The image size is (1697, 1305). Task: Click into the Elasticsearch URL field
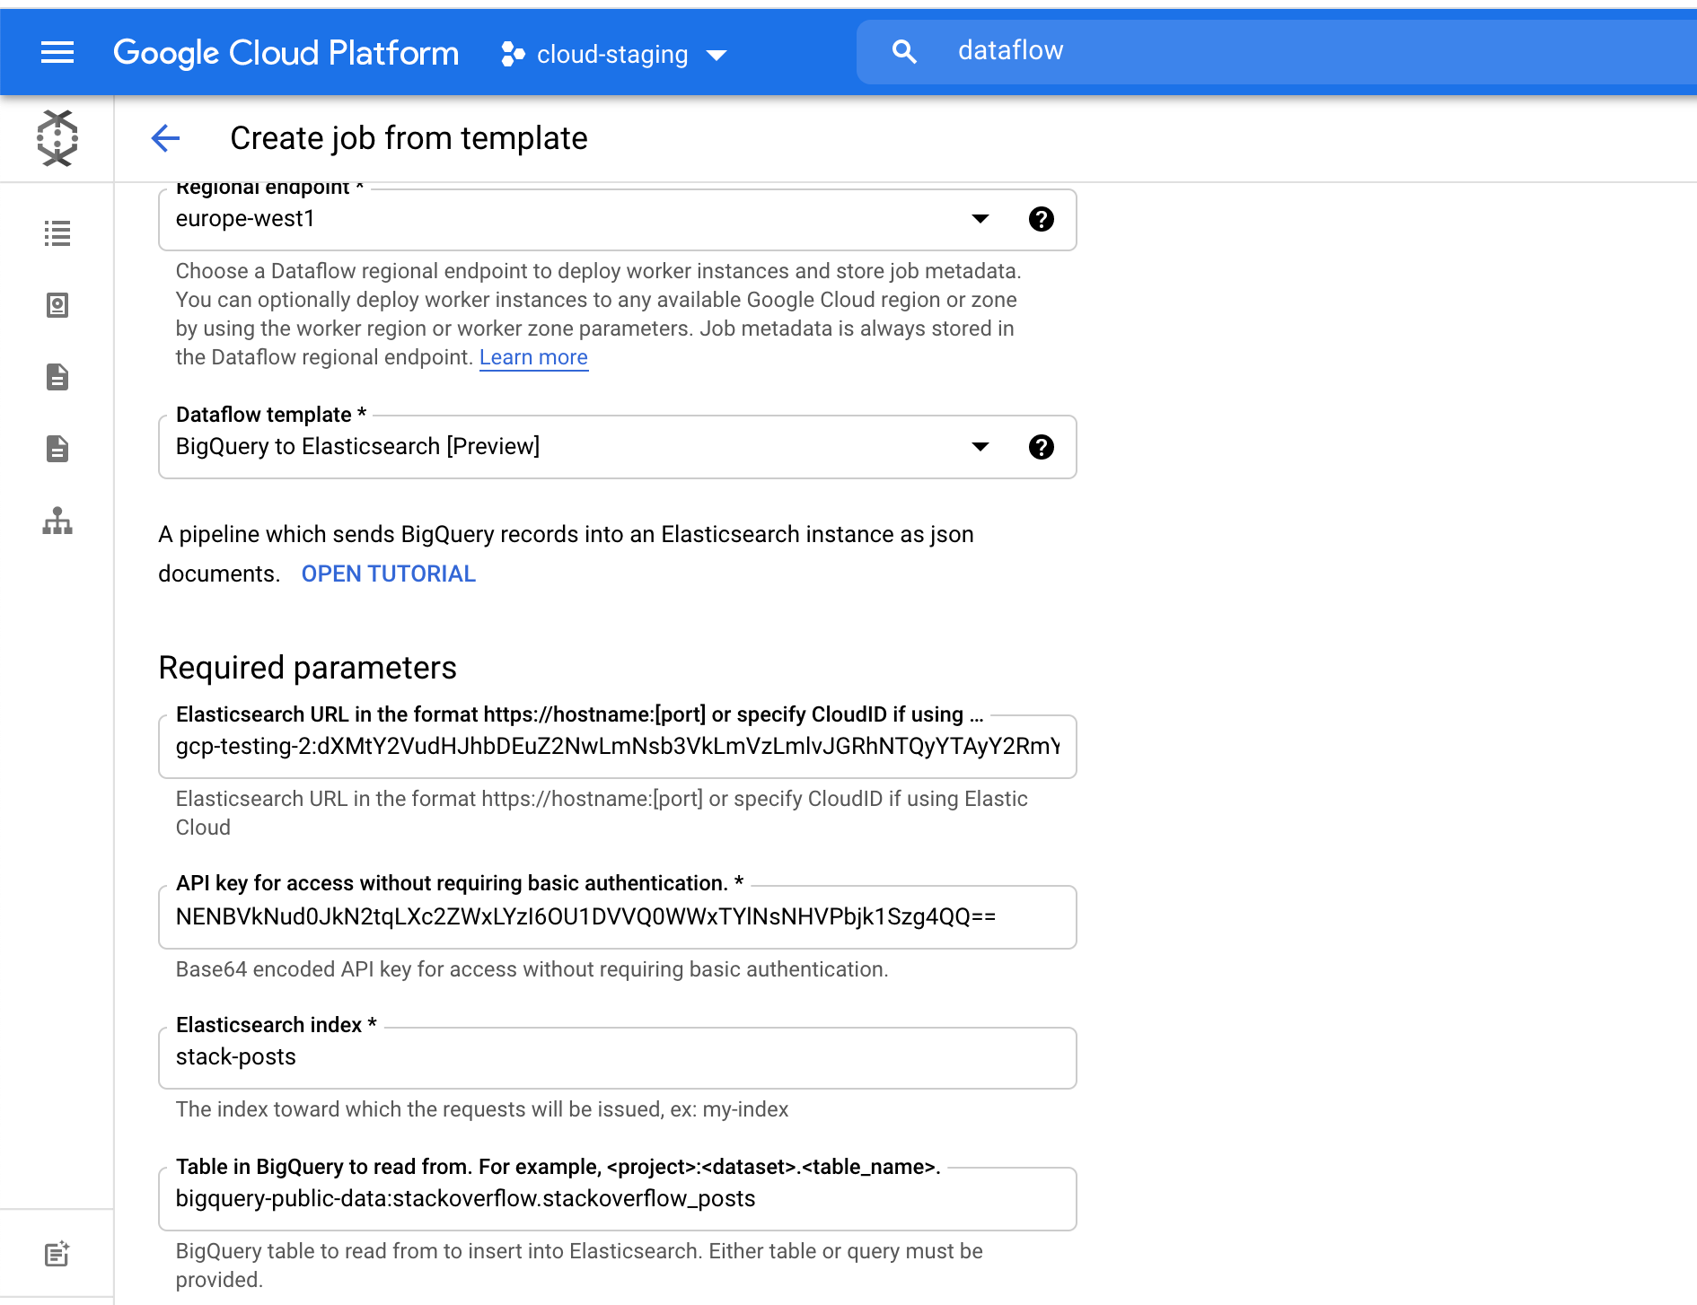[618, 747]
